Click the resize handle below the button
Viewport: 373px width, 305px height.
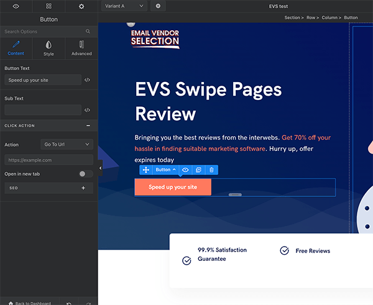tap(235, 194)
